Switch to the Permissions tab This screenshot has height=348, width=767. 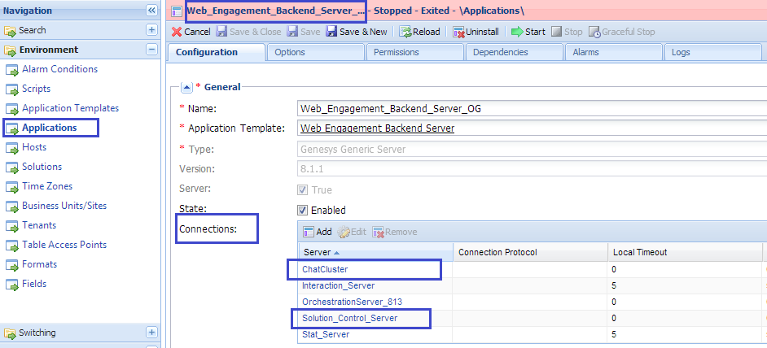point(396,52)
